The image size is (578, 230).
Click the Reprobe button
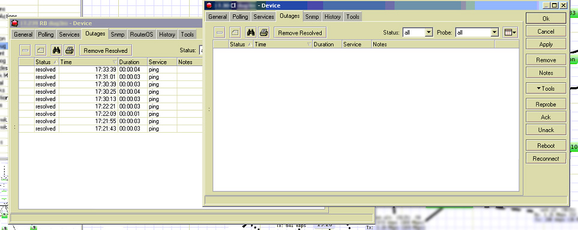point(546,104)
